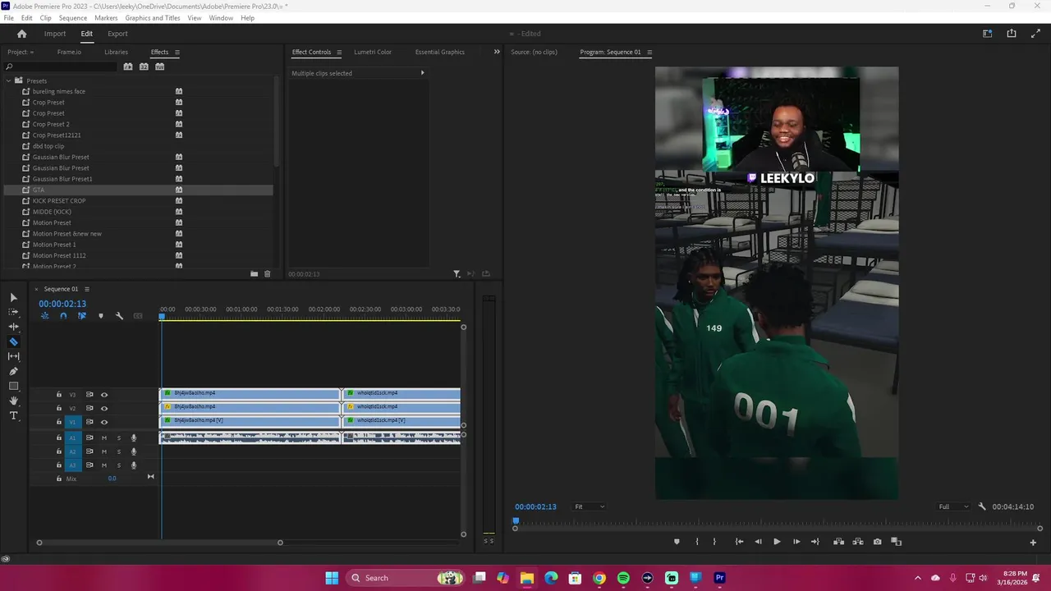Open the monitor Button Editor plus icon
1051x591 pixels.
click(1033, 543)
